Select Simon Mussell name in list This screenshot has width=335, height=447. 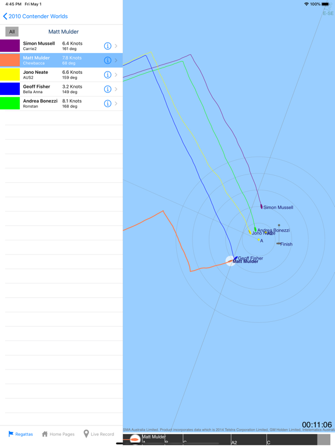[39, 43]
